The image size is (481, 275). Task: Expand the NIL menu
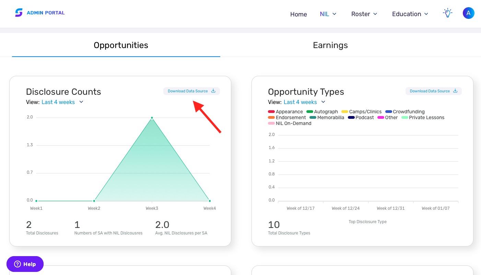[x=328, y=14]
